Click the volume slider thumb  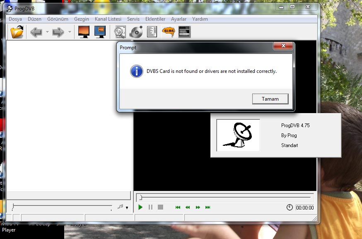(13, 206)
